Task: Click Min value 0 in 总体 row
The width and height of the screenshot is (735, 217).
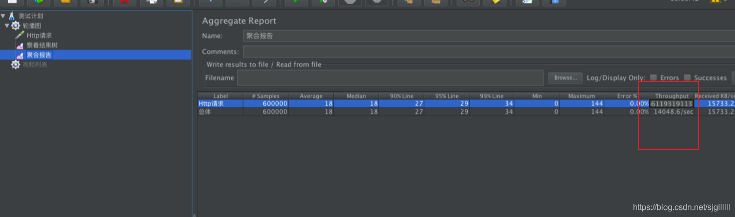Action: click(537, 112)
